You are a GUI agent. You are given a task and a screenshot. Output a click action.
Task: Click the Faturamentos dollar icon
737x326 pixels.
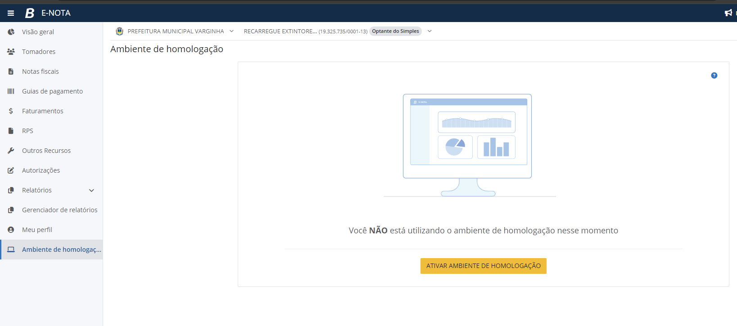pos(11,111)
